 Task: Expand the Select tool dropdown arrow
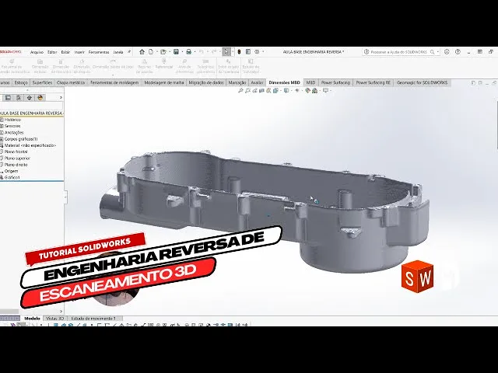click(x=233, y=52)
